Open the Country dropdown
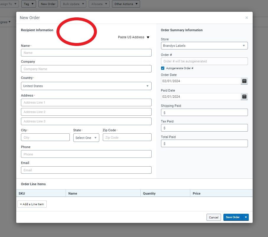Image resolution: width=268 pixels, height=237 pixels. click(x=86, y=86)
